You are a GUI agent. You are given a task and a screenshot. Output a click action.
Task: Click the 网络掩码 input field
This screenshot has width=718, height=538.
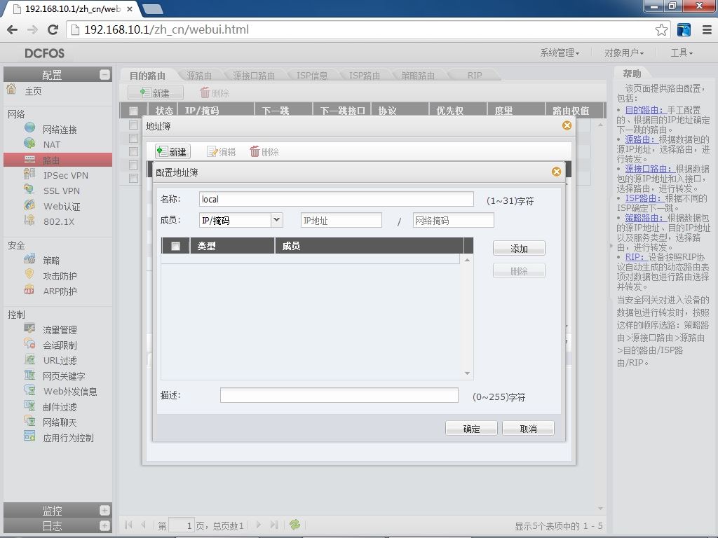point(454,220)
